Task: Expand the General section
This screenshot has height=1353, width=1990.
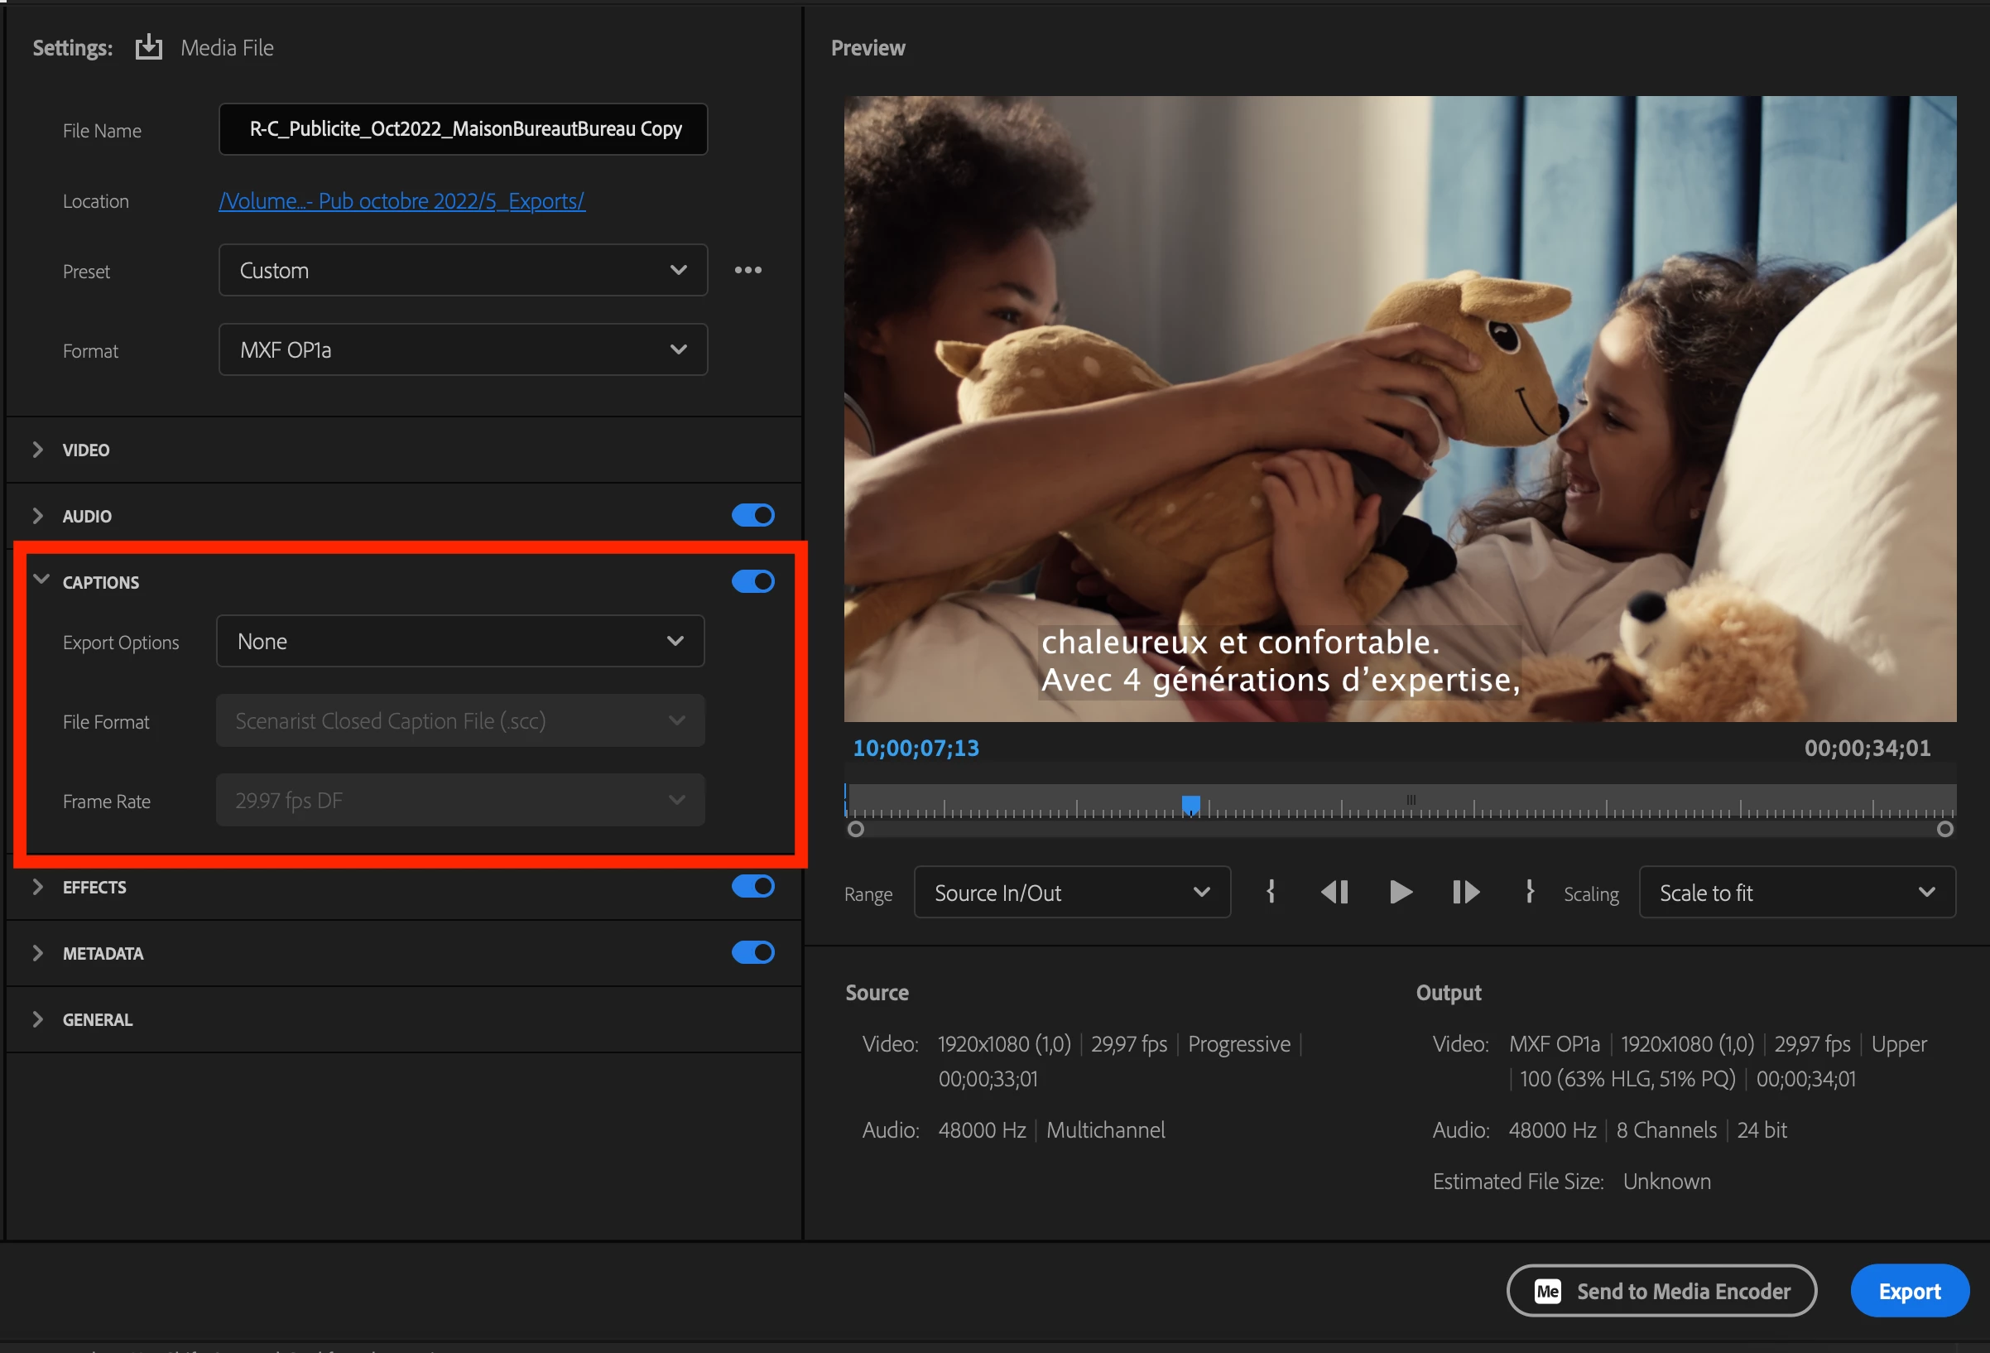Action: click(97, 1019)
